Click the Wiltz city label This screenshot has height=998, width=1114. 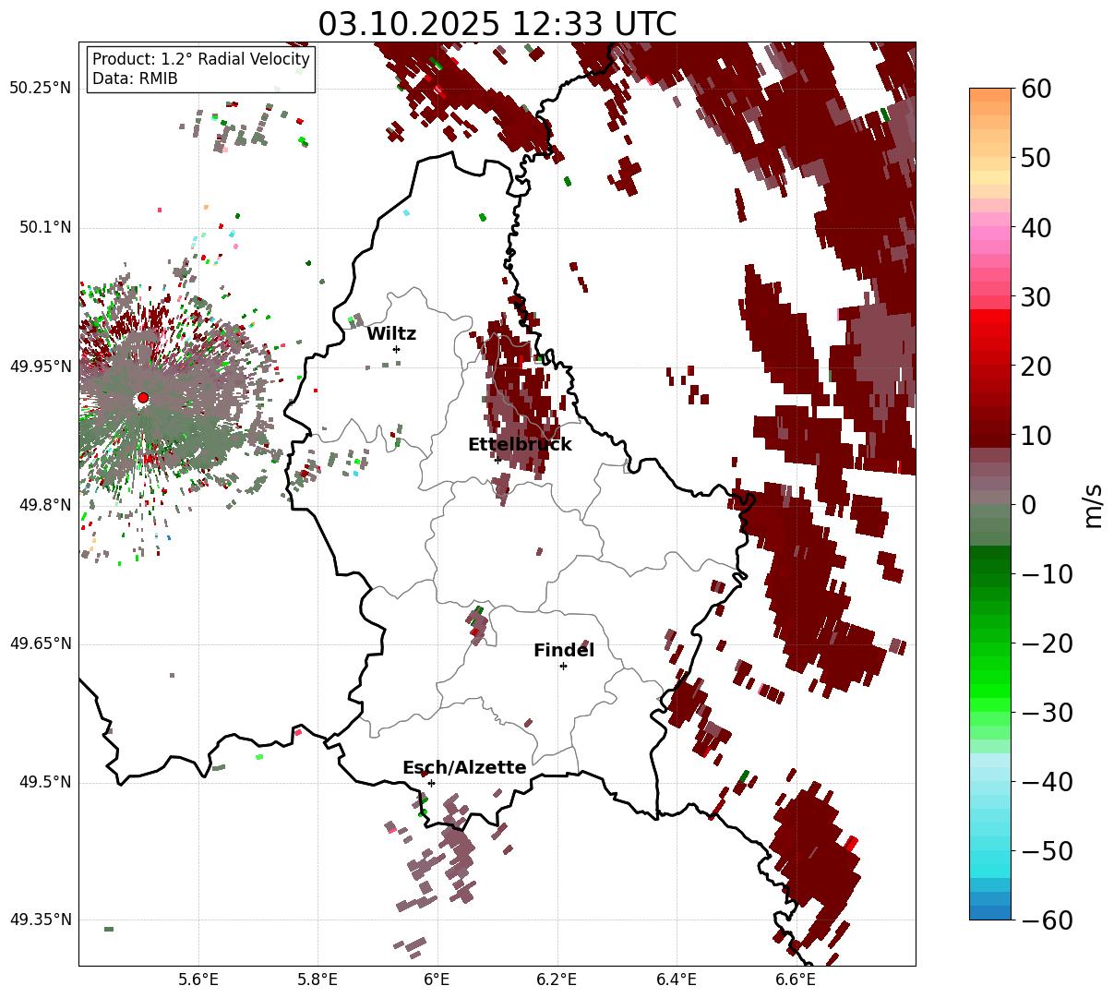coord(391,334)
